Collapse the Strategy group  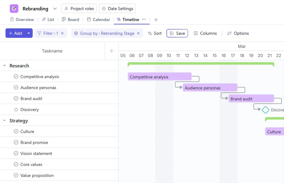(5, 120)
